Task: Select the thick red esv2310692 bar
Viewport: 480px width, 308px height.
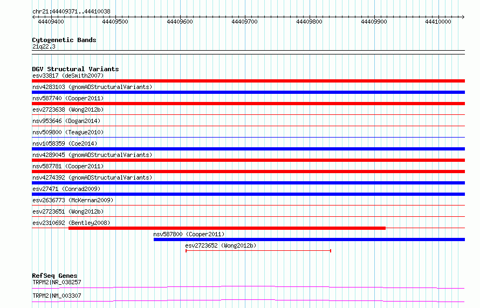Action: coord(227,228)
